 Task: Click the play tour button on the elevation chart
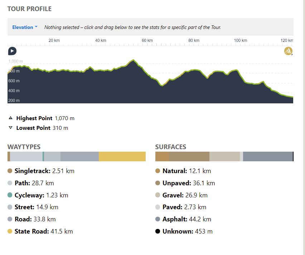pyautogui.click(x=12, y=51)
